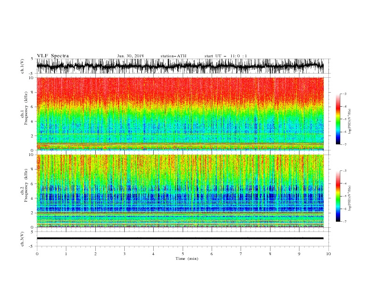Click the "-5" tick on the ch.3(V) axis
The height and width of the screenshot is (285, 370).
31,246
